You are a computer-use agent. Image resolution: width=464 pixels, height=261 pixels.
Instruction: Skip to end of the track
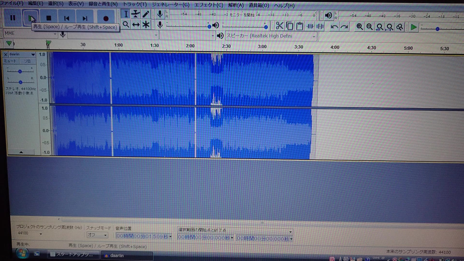pyautogui.click(x=85, y=18)
